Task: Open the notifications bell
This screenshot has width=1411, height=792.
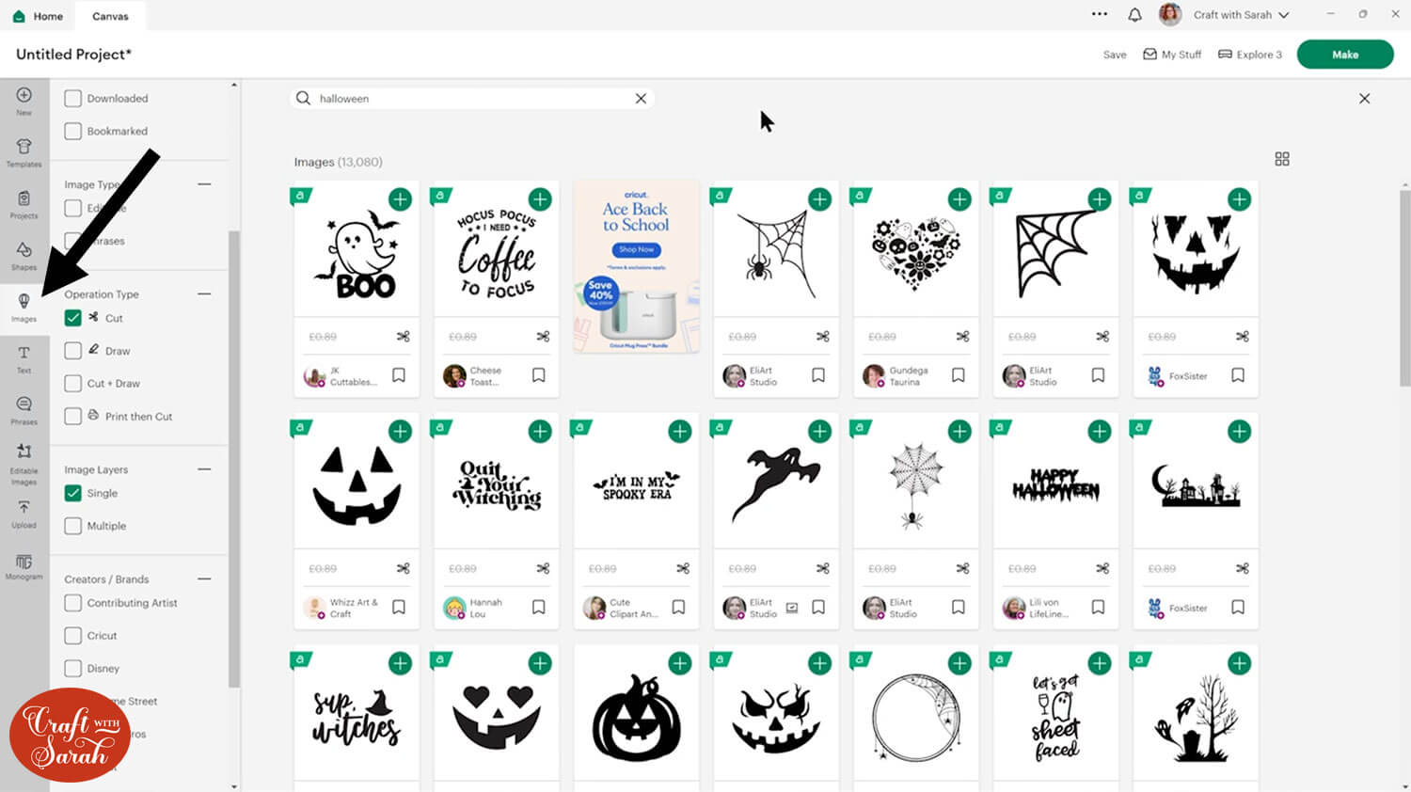Action: tap(1135, 15)
